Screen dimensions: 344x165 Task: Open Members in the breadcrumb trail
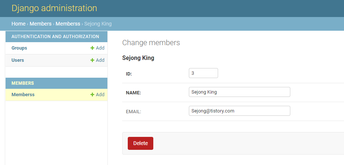[x=41, y=24]
